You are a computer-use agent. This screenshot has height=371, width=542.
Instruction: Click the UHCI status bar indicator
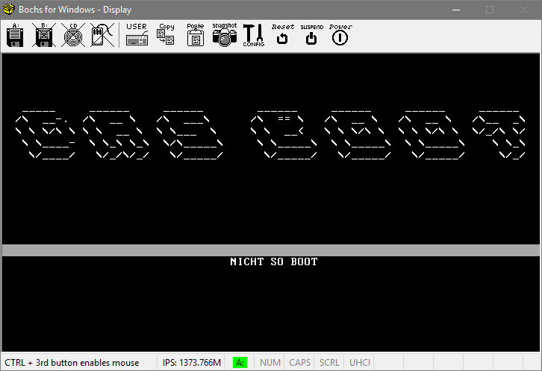pos(360,362)
